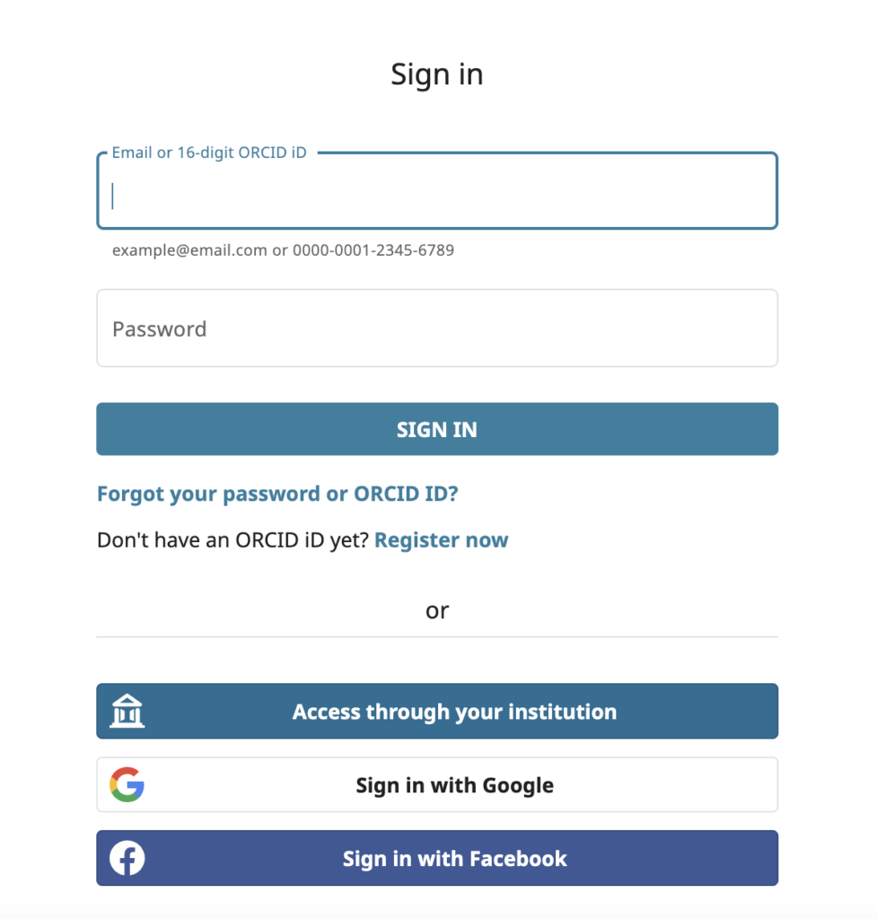Viewport: 877px width, 919px height.
Task: Click the "Don't have an ORCID iD yet?" text
Action: pos(232,539)
